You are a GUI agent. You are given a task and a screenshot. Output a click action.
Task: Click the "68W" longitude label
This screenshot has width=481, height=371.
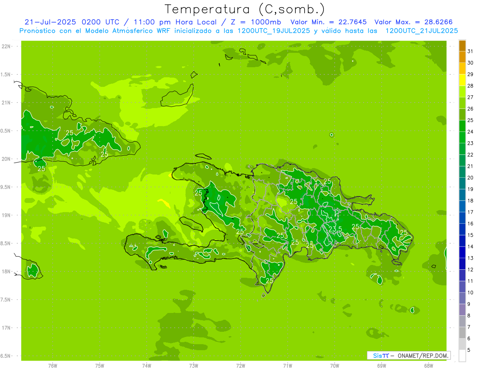(x=428, y=365)
